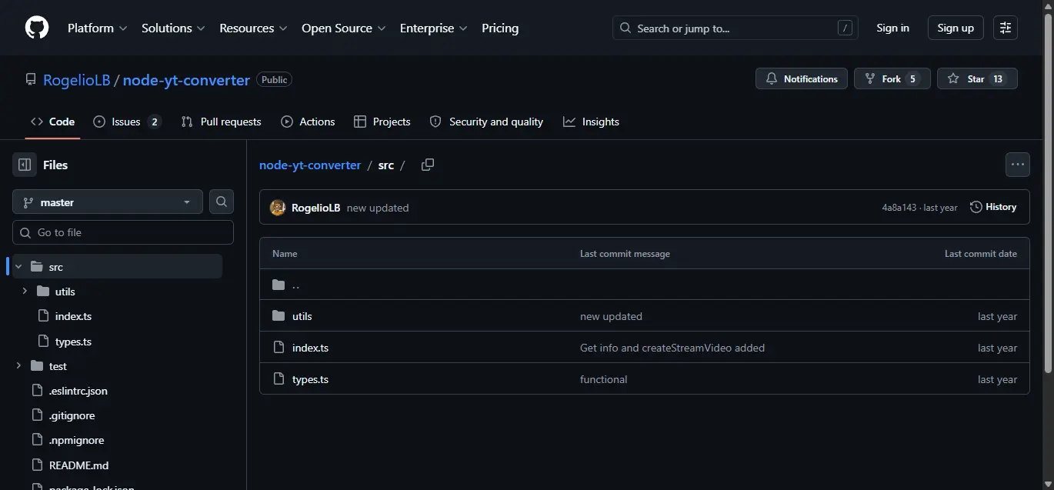Switch to the Issues tab
The image size is (1054, 490).
pyautogui.click(x=127, y=122)
